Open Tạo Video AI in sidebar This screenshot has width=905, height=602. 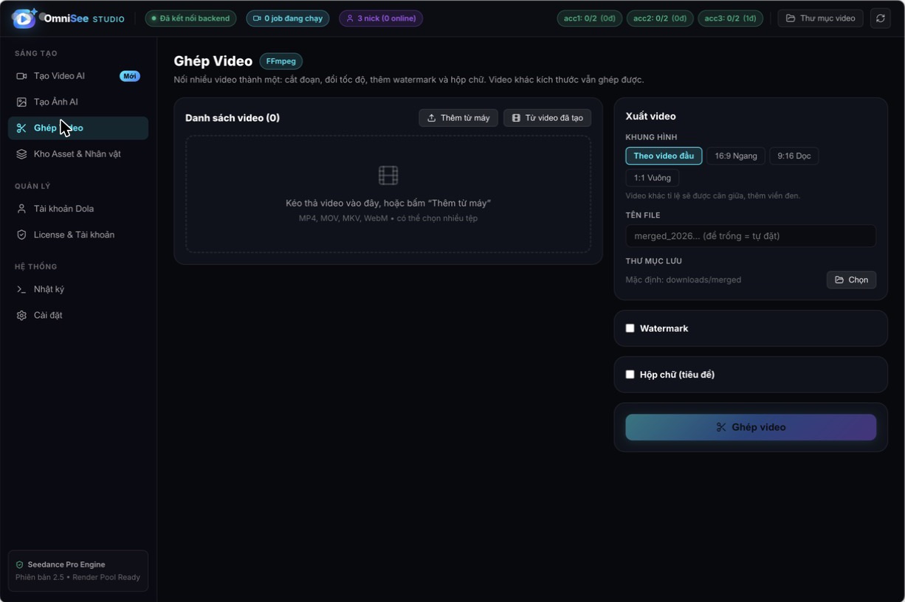(78, 76)
